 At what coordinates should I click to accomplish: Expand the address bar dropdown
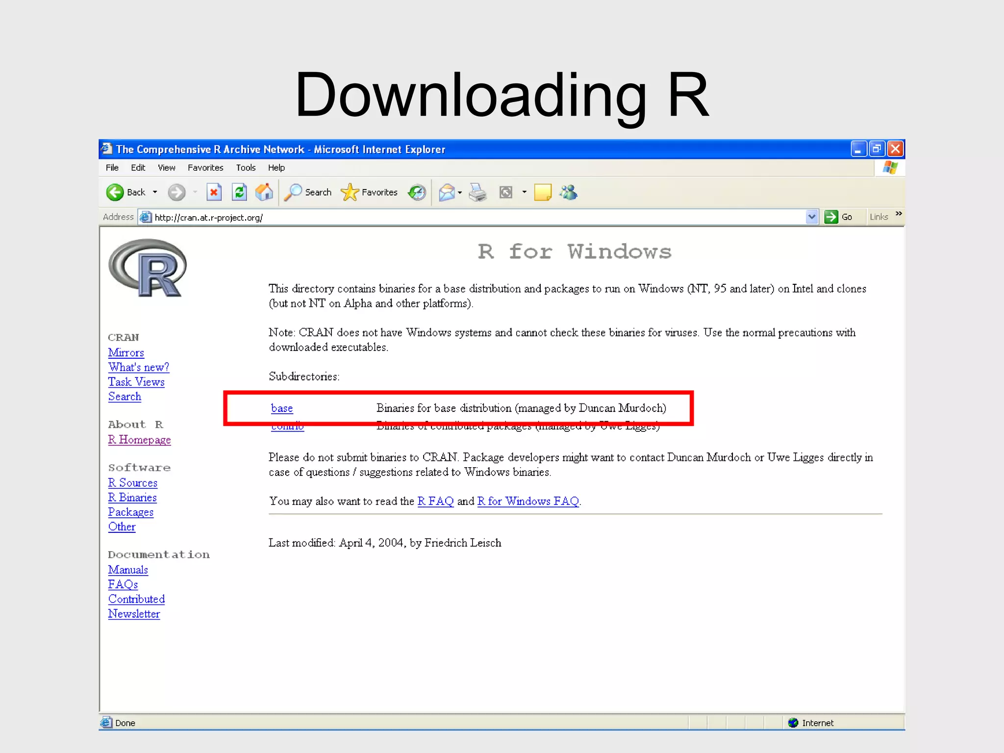[812, 217]
